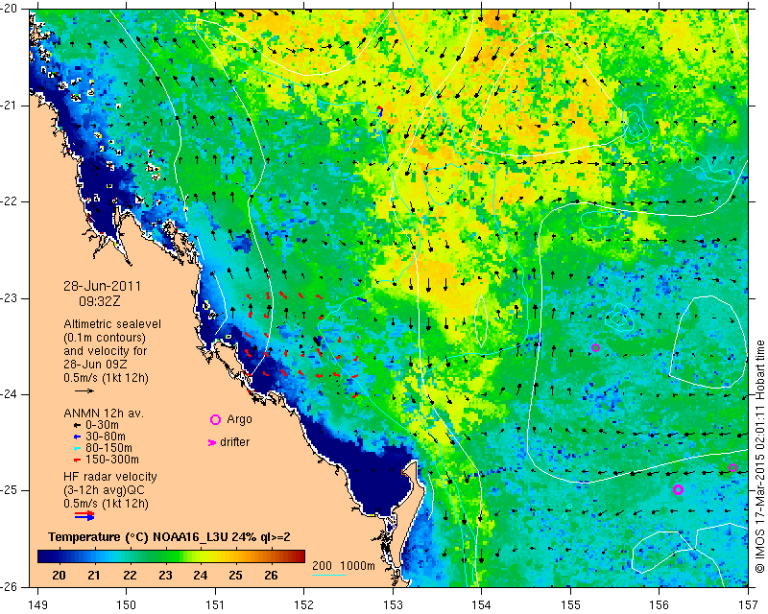Click the red and blue HF radar velocity arrow

click(84, 515)
